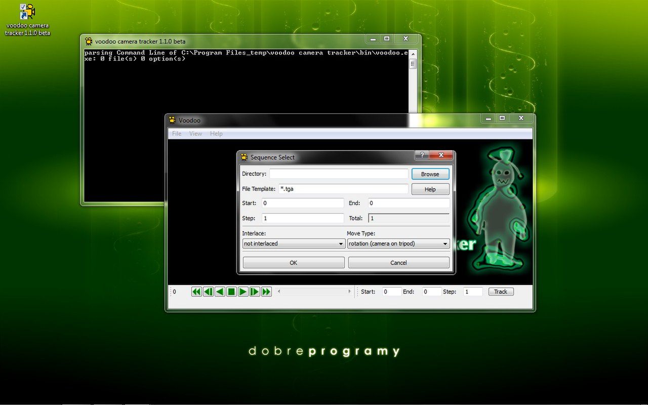
Task: Cancel the Sequence Select dialog
Action: pos(399,263)
